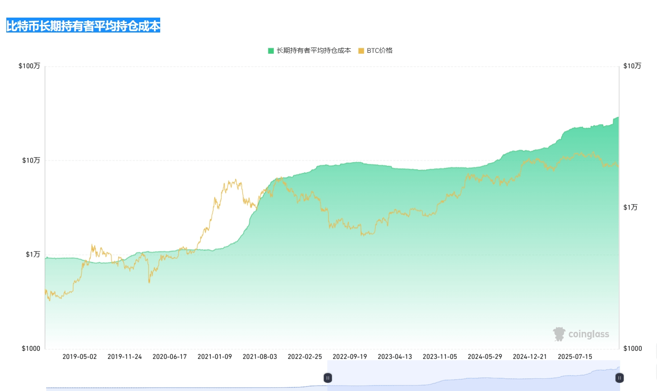The height and width of the screenshot is (391, 657).
Task: Click the 2023-11-05 date label
Action: pos(440,357)
